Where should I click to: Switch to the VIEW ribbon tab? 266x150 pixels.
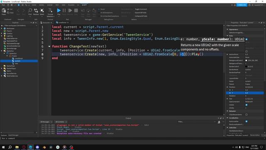coord(64,5)
